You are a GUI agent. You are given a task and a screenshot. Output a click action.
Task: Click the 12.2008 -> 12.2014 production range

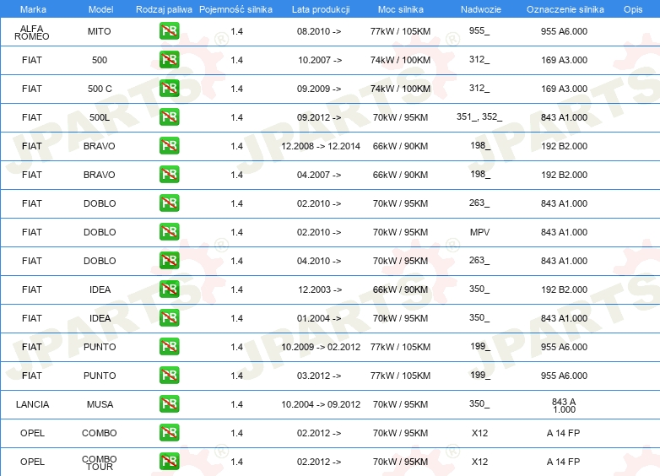321,146
